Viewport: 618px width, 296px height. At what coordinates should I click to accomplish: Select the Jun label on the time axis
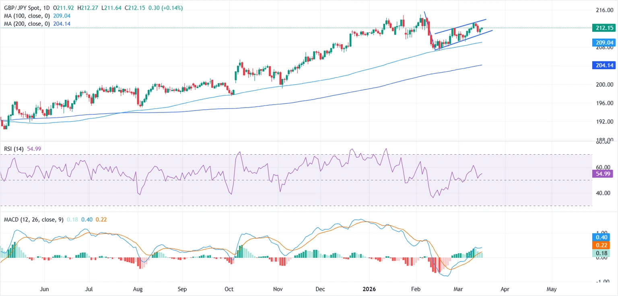[x=44, y=289]
